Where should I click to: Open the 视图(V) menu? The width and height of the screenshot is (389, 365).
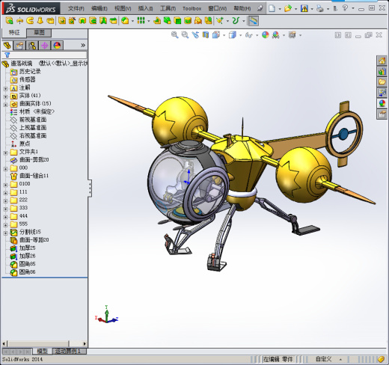(x=123, y=8)
